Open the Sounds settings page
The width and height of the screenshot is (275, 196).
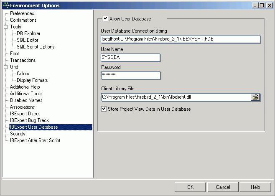[x=18, y=134]
